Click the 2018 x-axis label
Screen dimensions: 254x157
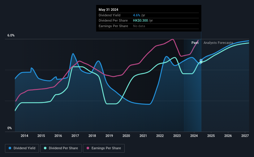(92, 136)
